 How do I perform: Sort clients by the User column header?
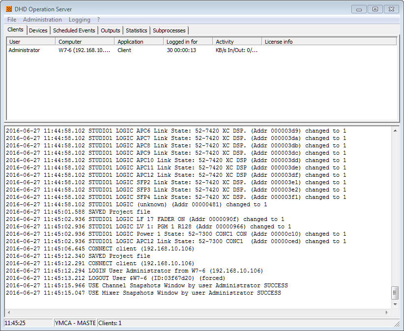[31, 42]
